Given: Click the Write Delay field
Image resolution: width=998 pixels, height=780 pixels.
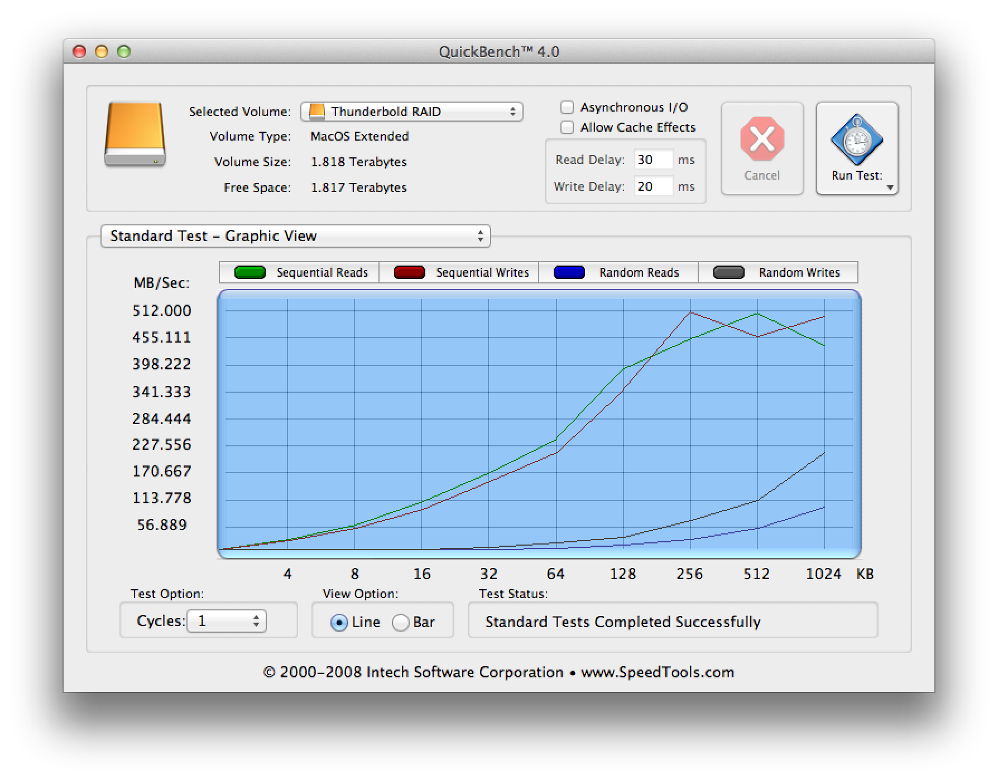Looking at the screenshot, I should coord(654,186).
